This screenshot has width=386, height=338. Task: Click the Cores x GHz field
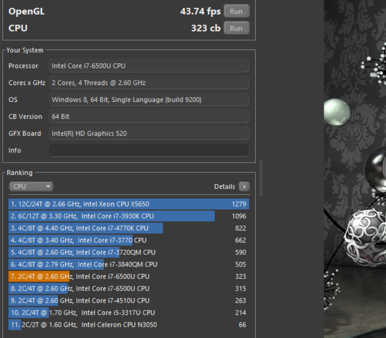tap(149, 83)
